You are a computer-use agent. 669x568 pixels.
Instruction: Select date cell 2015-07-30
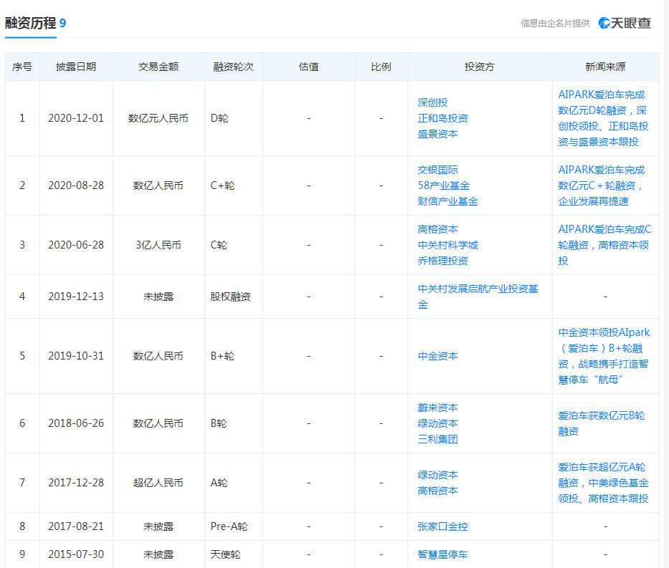click(x=76, y=554)
